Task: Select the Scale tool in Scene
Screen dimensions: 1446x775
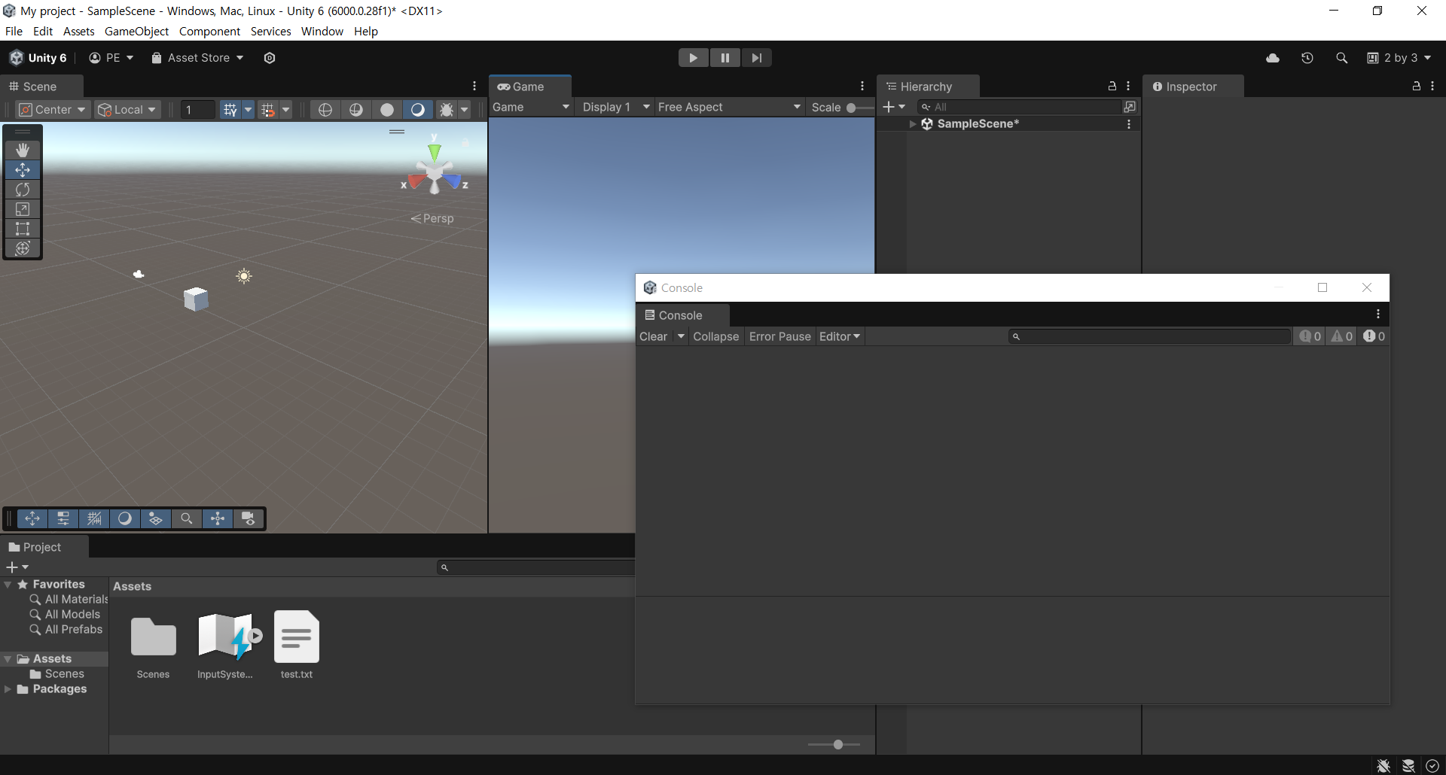Action: tap(23, 209)
